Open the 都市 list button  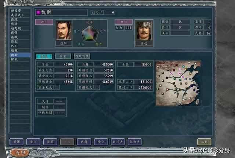click(x=33, y=142)
